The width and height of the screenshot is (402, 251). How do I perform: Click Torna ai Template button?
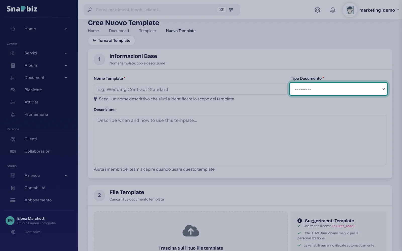pyautogui.click(x=111, y=40)
